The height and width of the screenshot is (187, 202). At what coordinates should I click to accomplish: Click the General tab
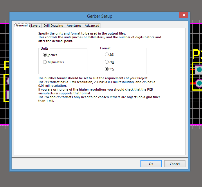22,26
